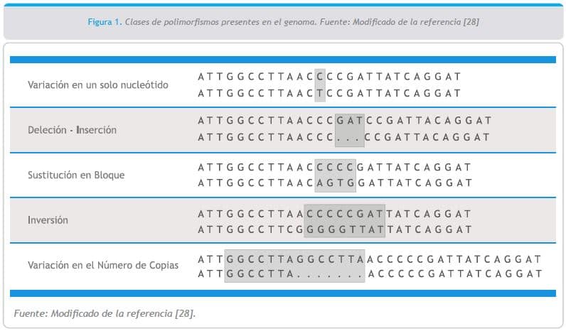Click the bottom "Fuente: Modificado de la referencia [28]" note
Viewport: 566px width, 331px height.
[x=105, y=313]
